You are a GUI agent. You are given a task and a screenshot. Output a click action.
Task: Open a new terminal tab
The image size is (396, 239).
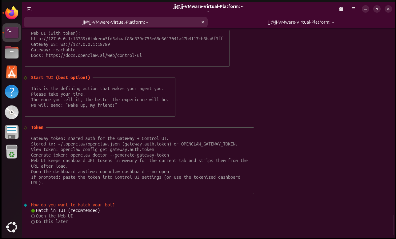pos(29,9)
